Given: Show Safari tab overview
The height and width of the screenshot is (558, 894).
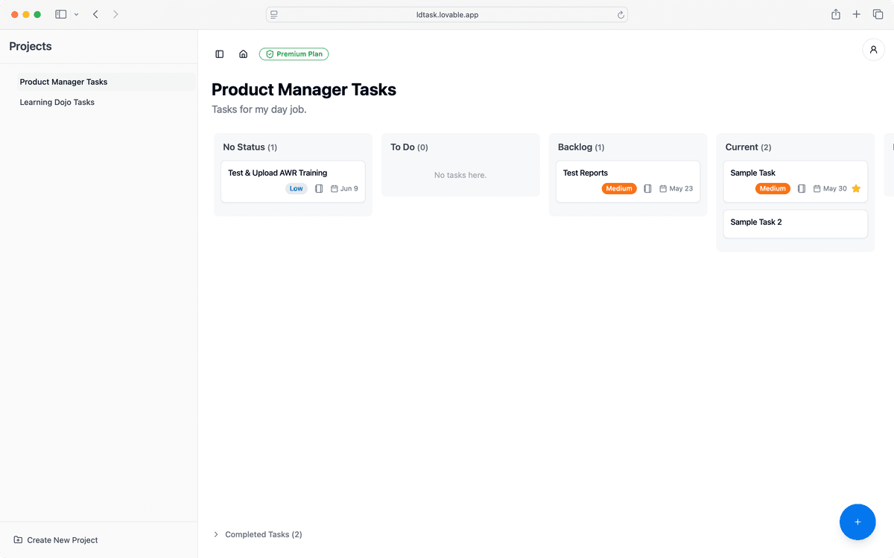Looking at the screenshot, I should point(877,14).
